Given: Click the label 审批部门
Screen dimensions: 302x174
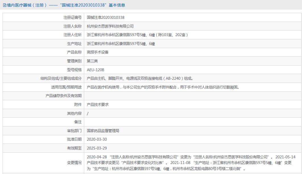Looking at the screenshot, I should pyautogui.click(x=74, y=131).
